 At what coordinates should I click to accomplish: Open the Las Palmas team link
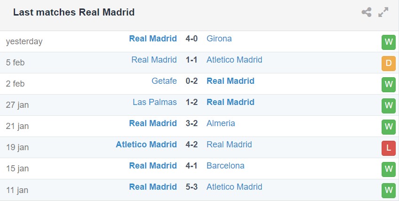[155, 102]
